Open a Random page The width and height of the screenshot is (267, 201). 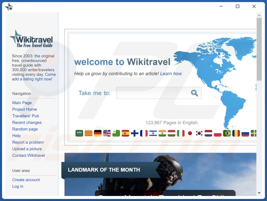point(25,129)
